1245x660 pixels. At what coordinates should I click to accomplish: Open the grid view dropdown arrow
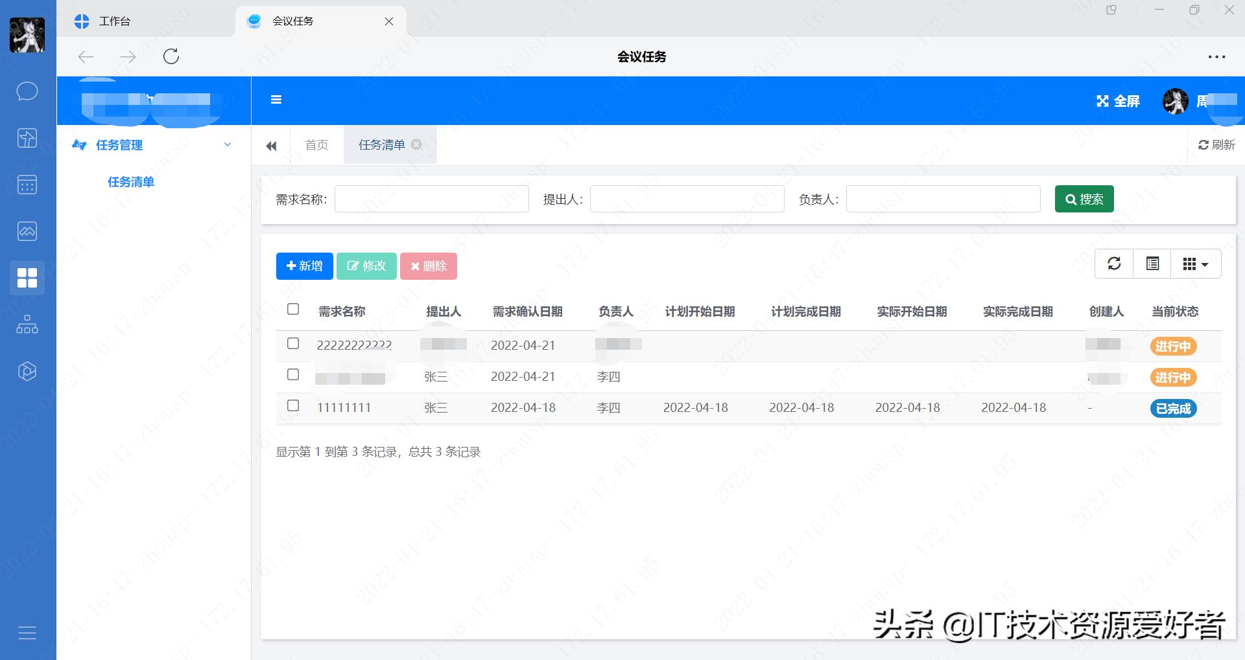click(1205, 264)
